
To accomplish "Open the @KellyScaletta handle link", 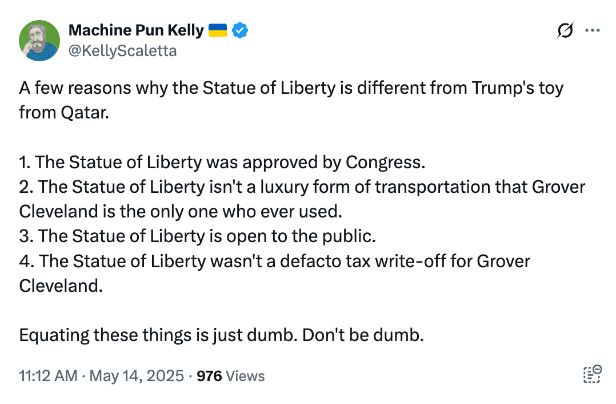I will point(122,51).
